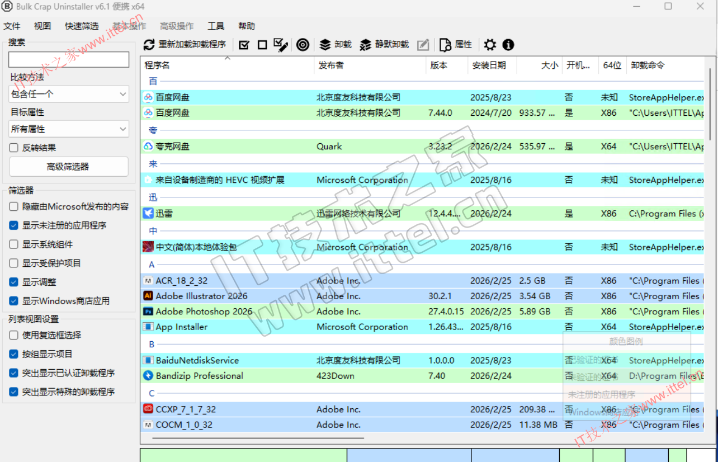Viewport: 718px width, 462px height.
Task: Click the 静默卸载 quiet uninstall icon
Action: coord(366,45)
